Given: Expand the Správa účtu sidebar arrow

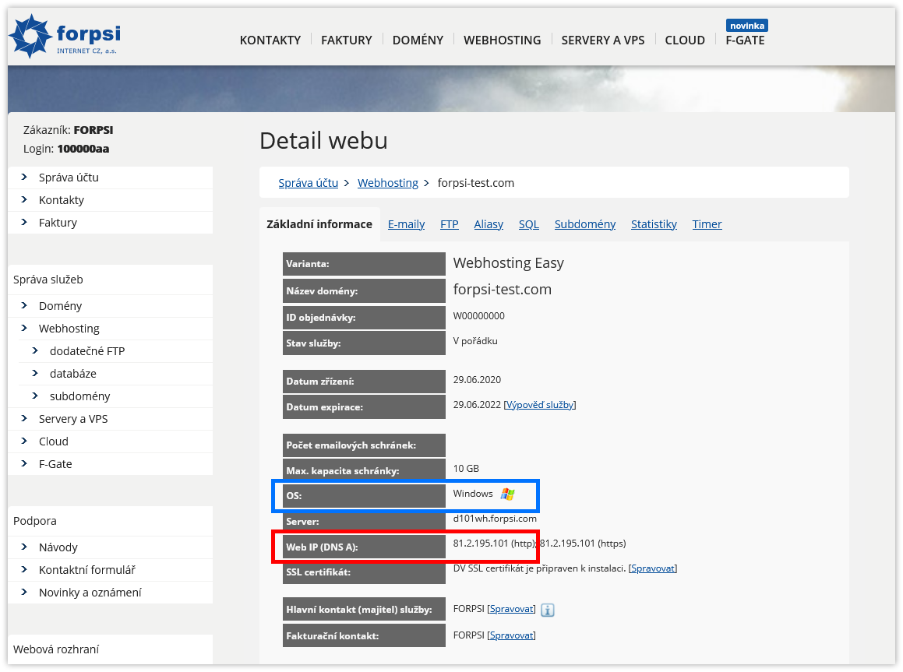Looking at the screenshot, I should [24, 178].
